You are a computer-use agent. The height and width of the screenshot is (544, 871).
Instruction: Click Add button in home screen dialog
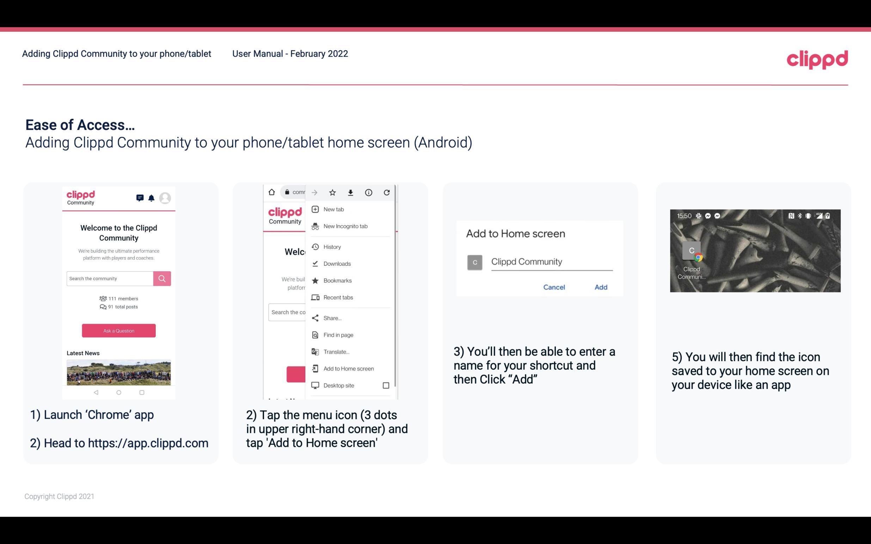point(600,287)
